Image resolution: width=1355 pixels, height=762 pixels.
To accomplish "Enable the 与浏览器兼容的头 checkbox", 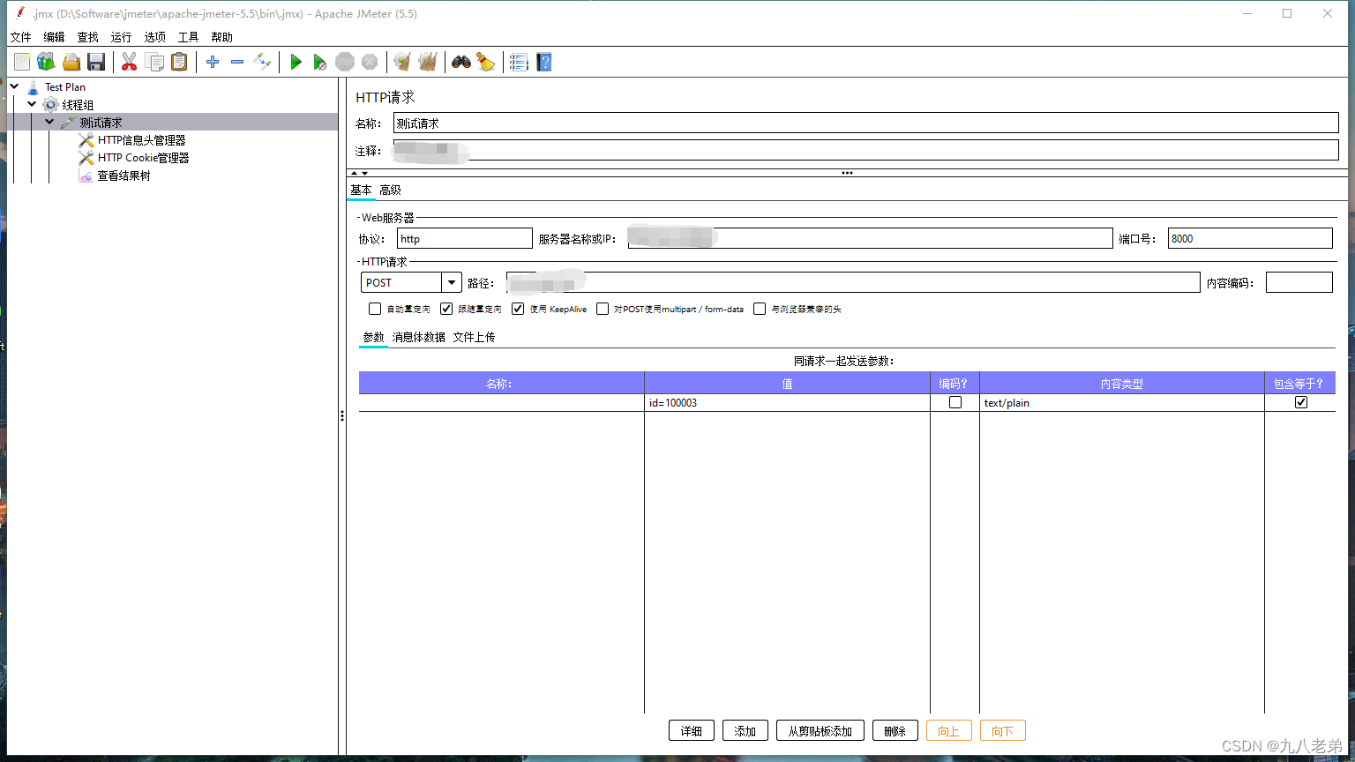I will click(x=760, y=309).
